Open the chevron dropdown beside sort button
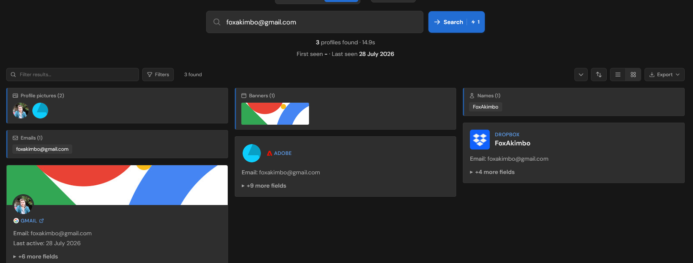Image resolution: width=693 pixels, height=263 pixels. click(581, 75)
